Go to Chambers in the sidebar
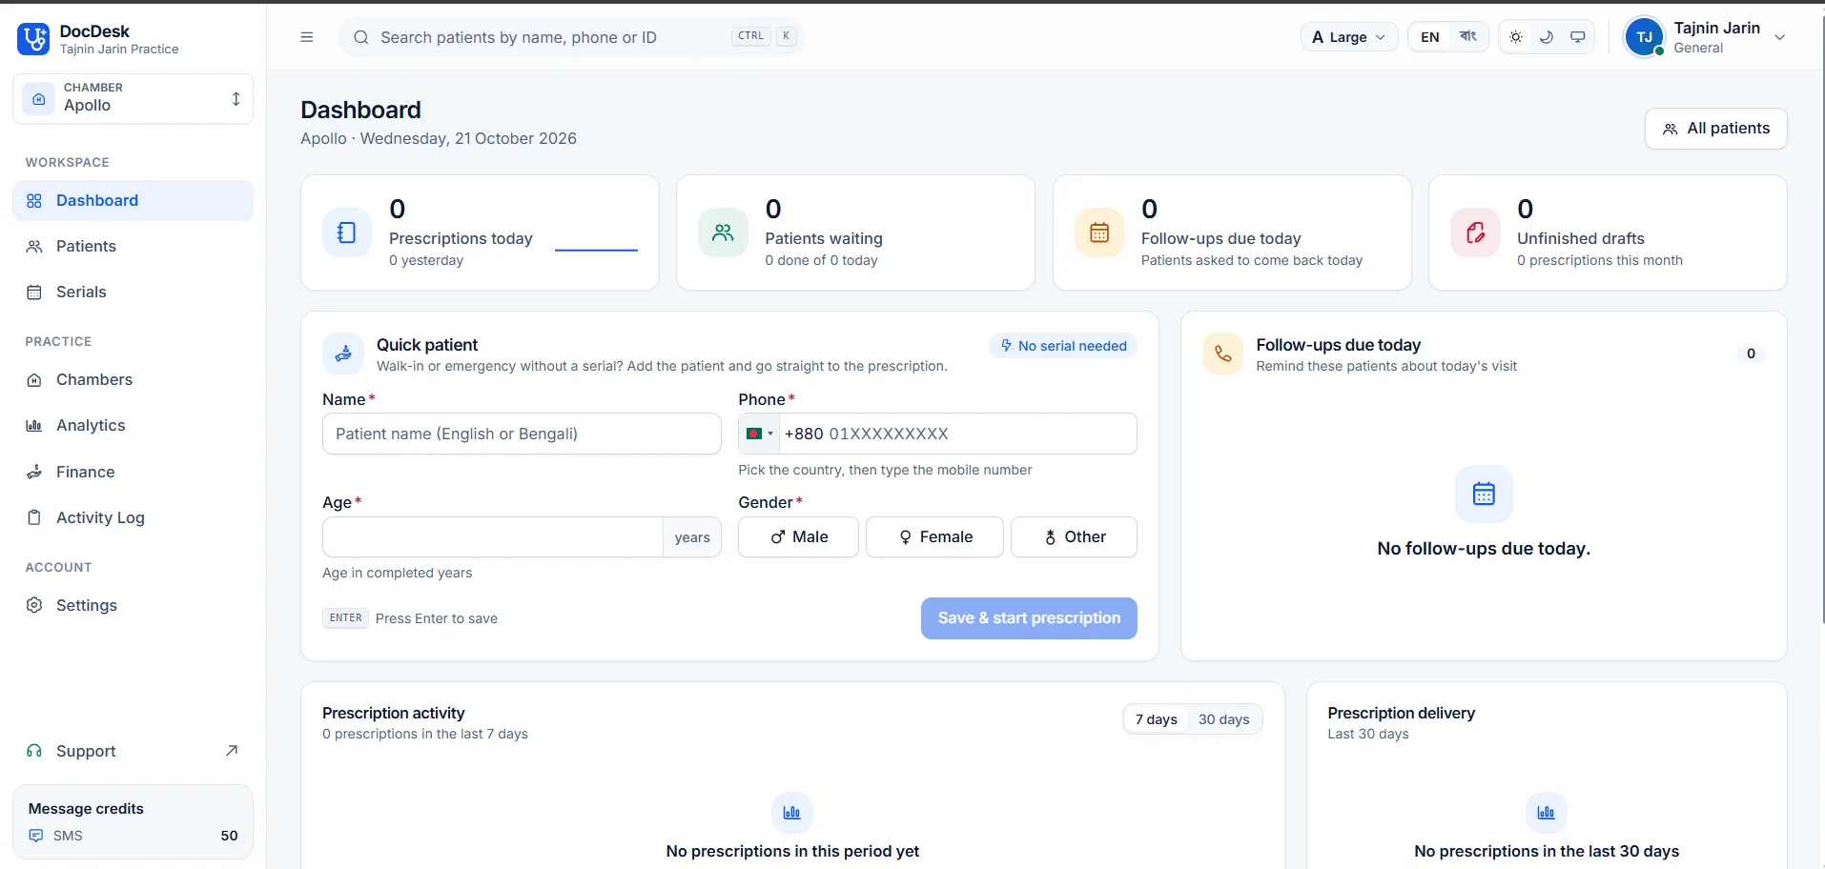This screenshot has width=1825, height=869. click(133, 380)
